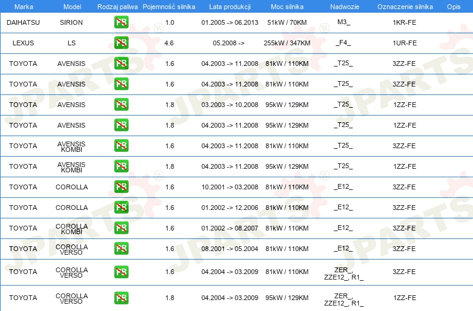
Task: Select COROLLA VERSO model in the 08.2001 row
Action: tap(72, 249)
